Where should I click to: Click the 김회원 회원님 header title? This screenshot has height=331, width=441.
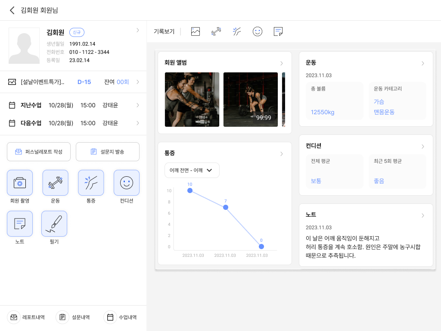coord(39,10)
